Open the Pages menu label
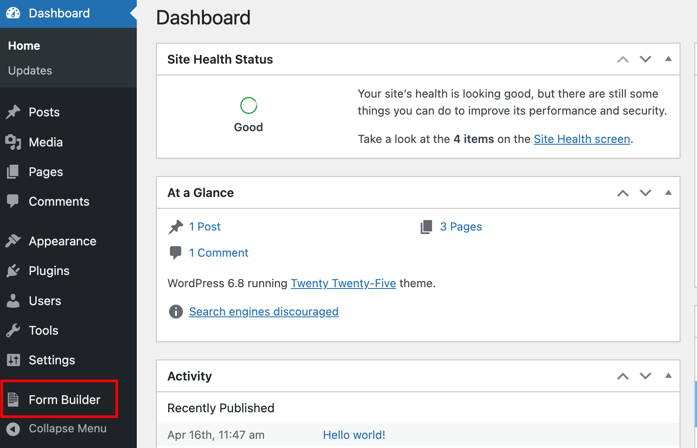The image size is (697, 448). tap(46, 172)
